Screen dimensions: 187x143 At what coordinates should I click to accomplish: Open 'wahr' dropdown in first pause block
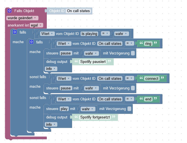click(x=91, y=53)
